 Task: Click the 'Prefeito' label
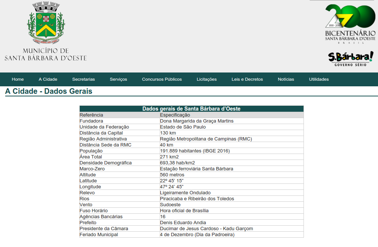(x=88, y=223)
